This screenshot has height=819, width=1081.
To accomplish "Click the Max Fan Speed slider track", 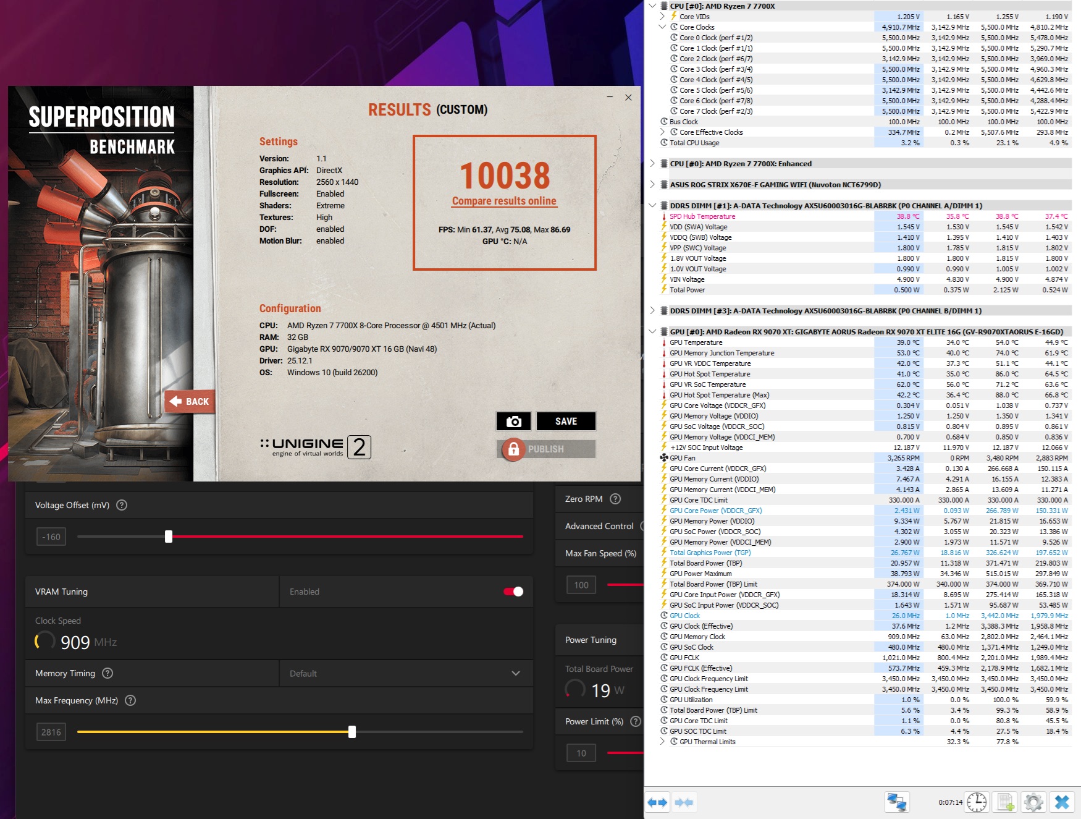I will (x=625, y=585).
